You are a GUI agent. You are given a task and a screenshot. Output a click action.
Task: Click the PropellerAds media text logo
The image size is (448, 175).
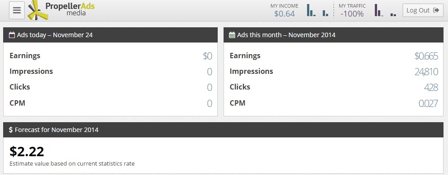(70, 9)
